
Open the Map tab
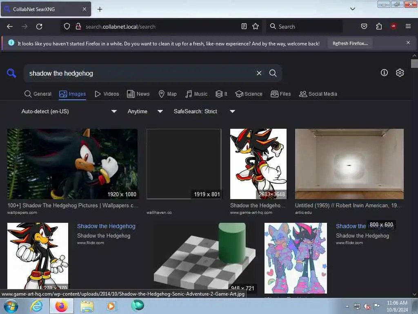click(168, 94)
